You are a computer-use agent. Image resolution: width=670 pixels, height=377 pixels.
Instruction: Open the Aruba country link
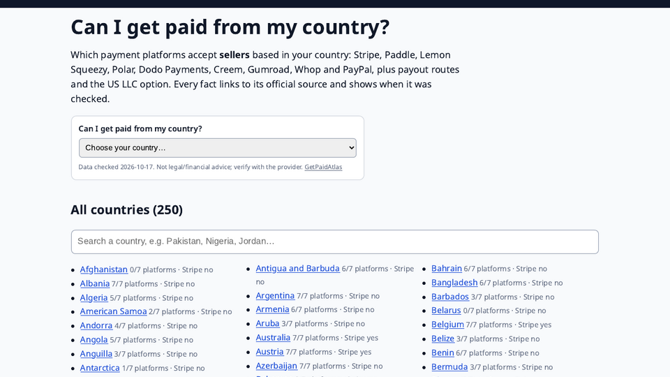click(x=267, y=323)
